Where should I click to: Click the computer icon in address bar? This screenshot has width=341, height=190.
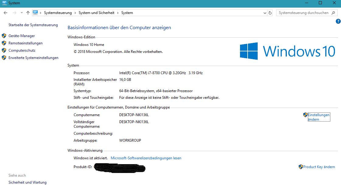[x=35, y=12]
